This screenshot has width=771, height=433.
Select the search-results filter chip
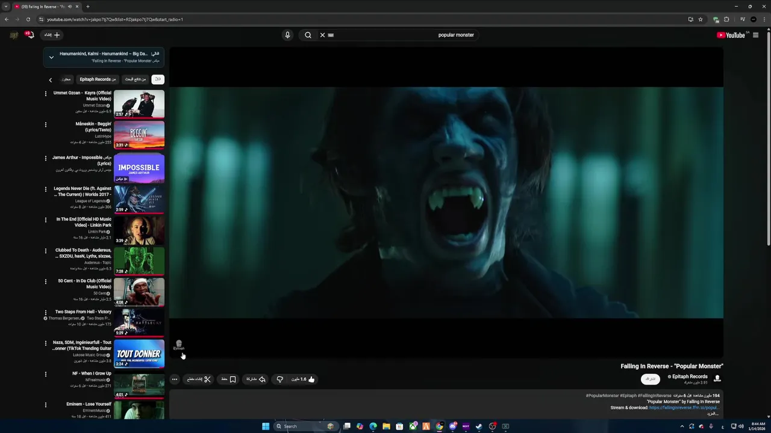tap(136, 79)
